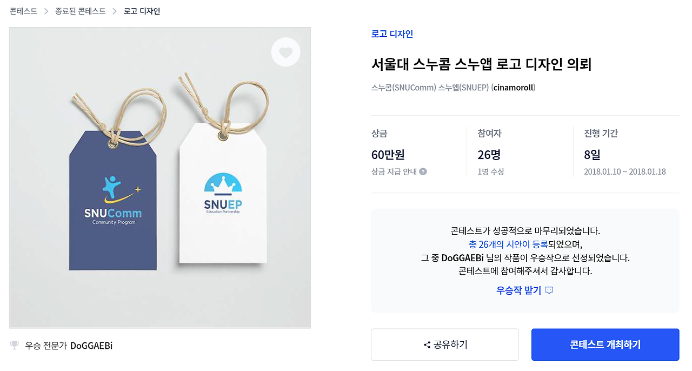Click the 우승작 받기 link
Screen dimensions: 692x371
tap(518, 290)
